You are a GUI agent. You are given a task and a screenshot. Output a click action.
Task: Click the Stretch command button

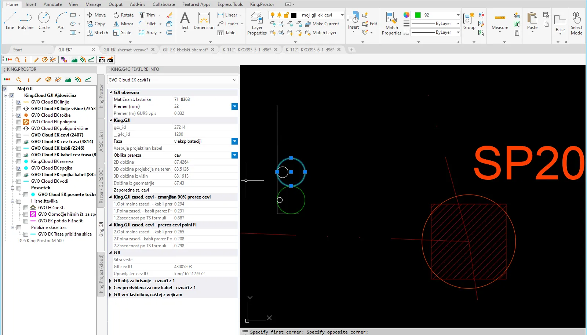coord(98,33)
